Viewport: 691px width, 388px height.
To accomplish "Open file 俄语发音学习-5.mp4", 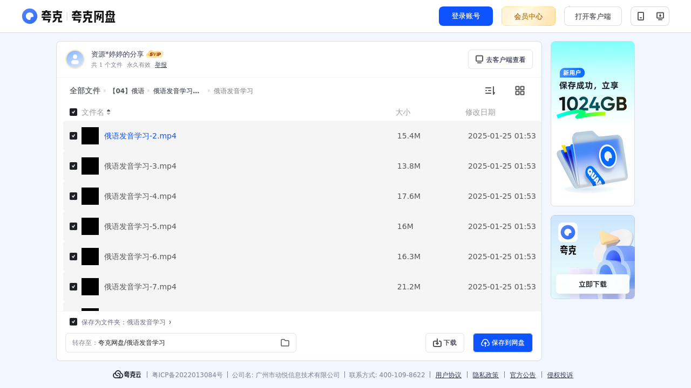I will [x=140, y=226].
